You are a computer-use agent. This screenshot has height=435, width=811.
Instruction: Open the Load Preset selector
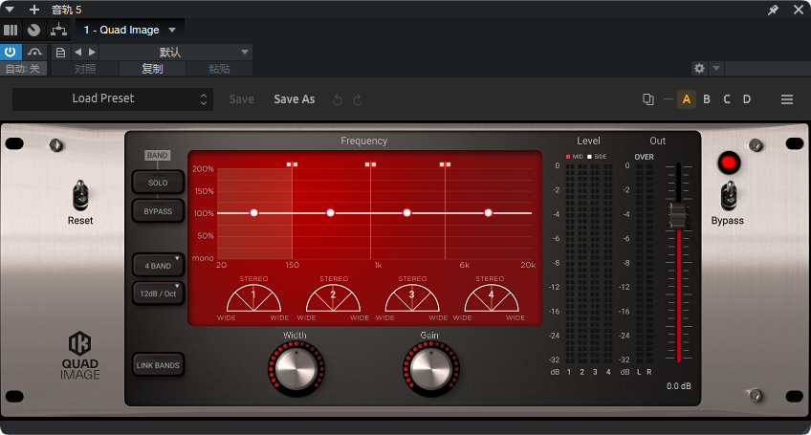tap(112, 98)
